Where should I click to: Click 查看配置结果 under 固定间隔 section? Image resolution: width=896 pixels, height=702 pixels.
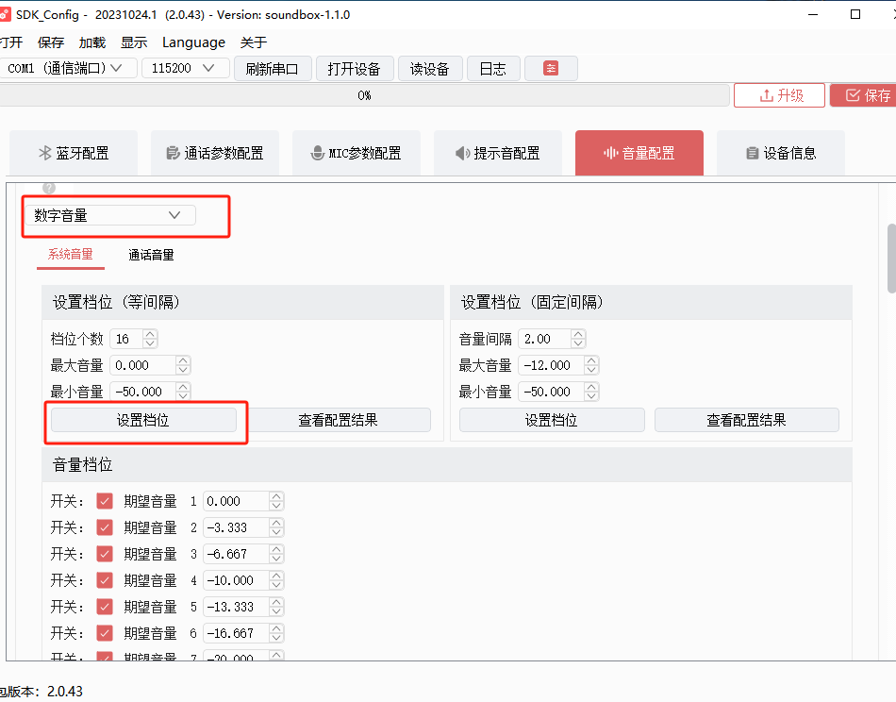pos(747,420)
